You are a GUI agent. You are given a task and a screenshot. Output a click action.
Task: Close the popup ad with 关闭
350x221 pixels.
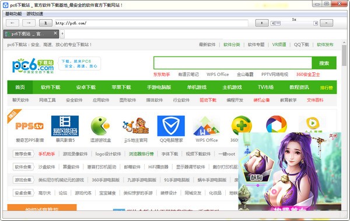333,136
